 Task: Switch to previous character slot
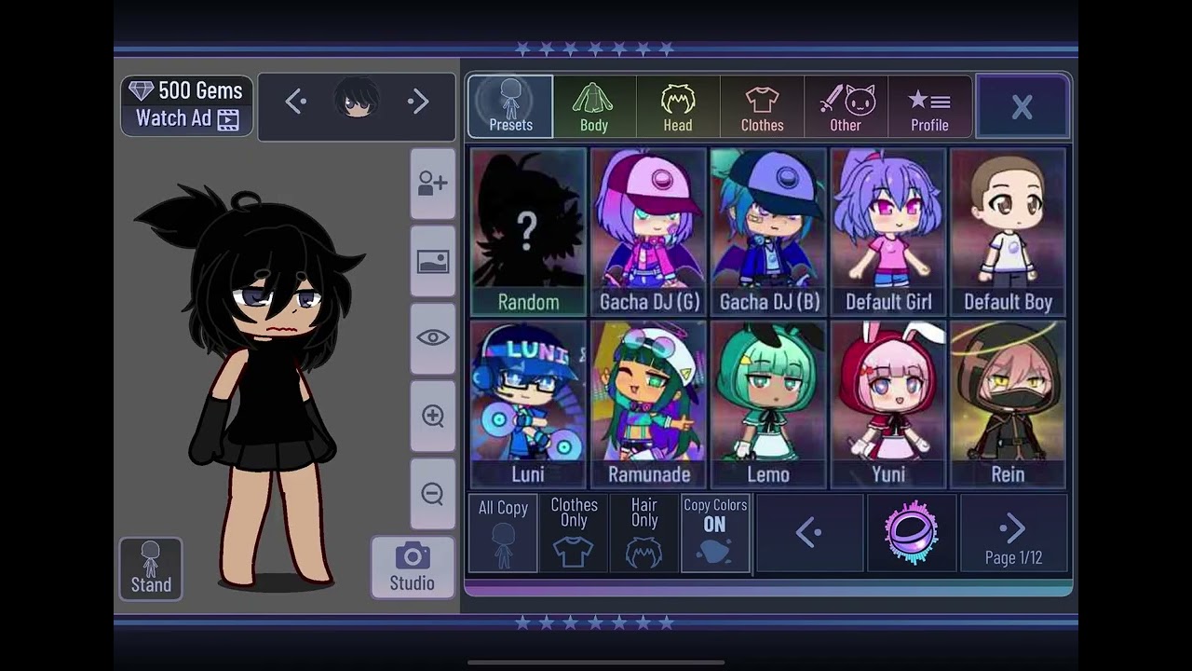296,102
